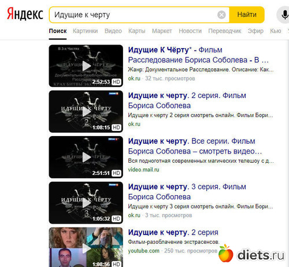289x267 pixels.
Task: Click the Найти search button
Action: click(x=247, y=14)
